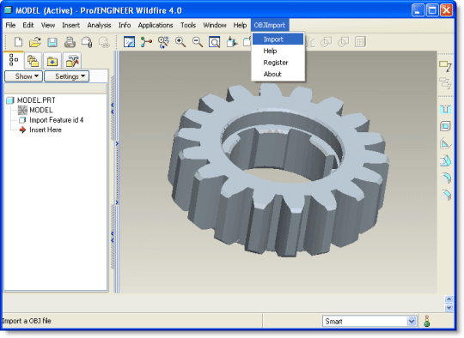Click the Hole tool icon

point(445,109)
